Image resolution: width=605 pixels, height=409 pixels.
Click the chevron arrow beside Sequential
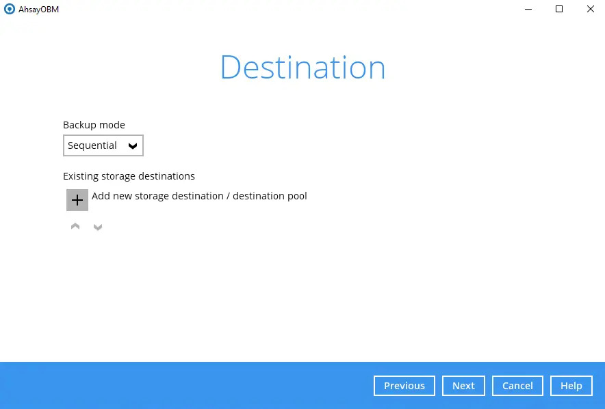click(133, 146)
